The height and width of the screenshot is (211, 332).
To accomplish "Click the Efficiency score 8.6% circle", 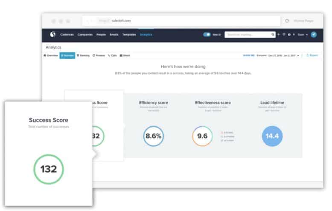I will pos(153,136).
